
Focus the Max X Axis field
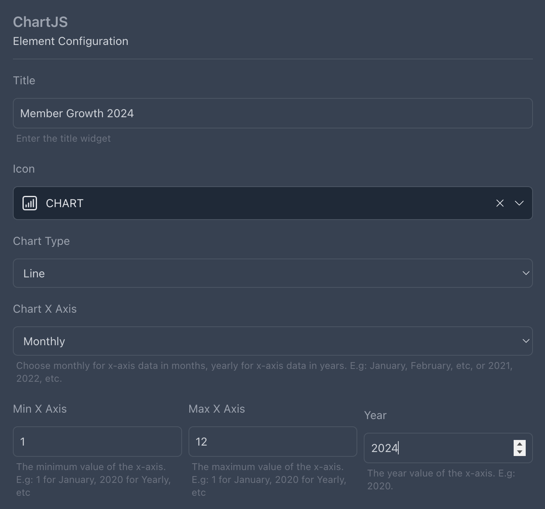272,442
